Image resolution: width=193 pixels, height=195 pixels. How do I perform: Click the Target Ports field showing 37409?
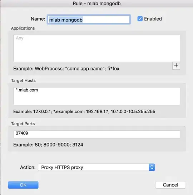(x=97, y=134)
